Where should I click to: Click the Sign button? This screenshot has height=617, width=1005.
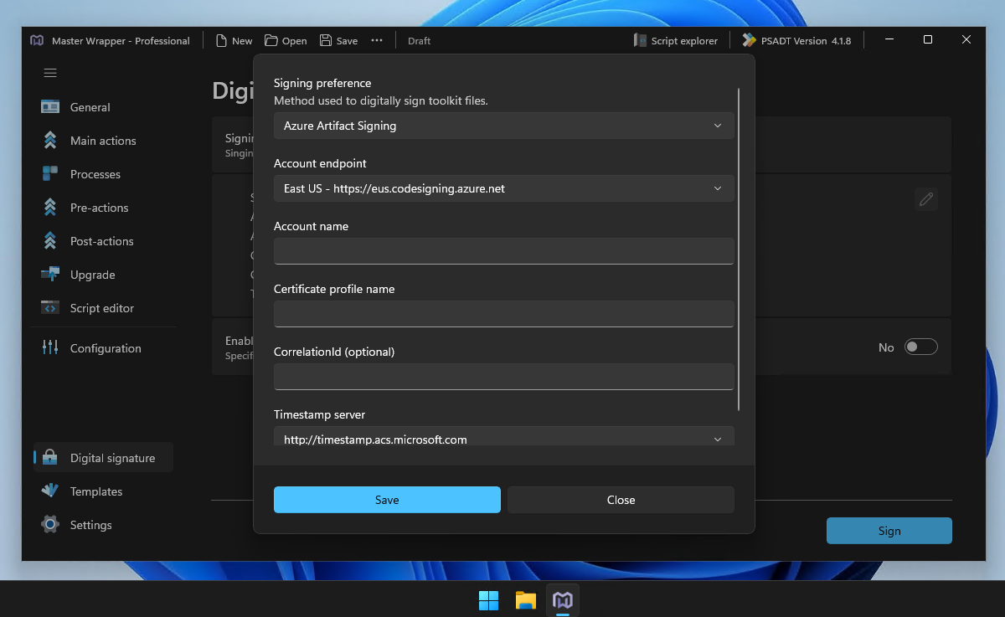pos(889,531)
